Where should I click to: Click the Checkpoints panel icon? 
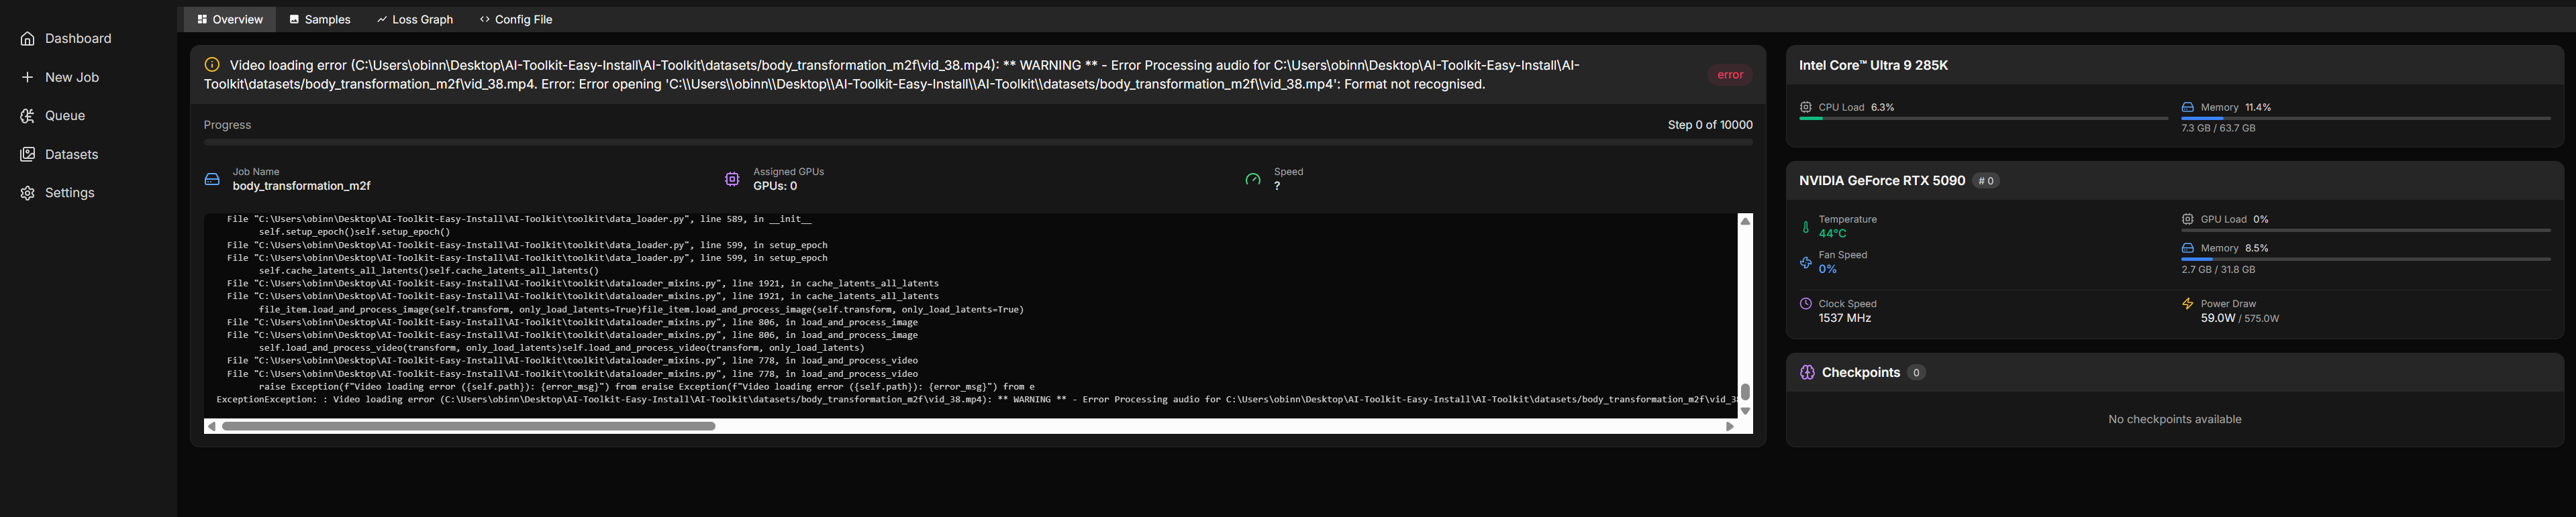1807,373
